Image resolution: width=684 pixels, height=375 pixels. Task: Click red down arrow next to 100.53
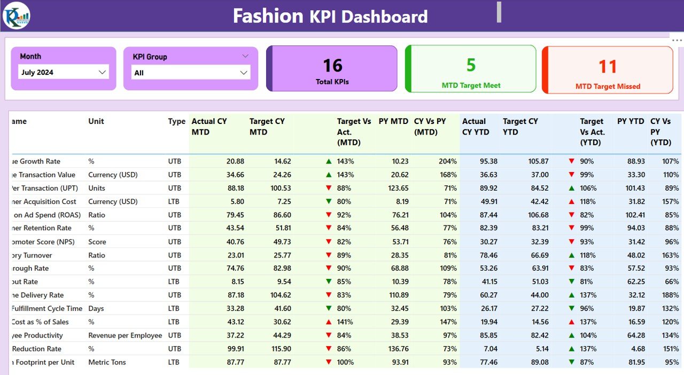click(x=329, y=188)
